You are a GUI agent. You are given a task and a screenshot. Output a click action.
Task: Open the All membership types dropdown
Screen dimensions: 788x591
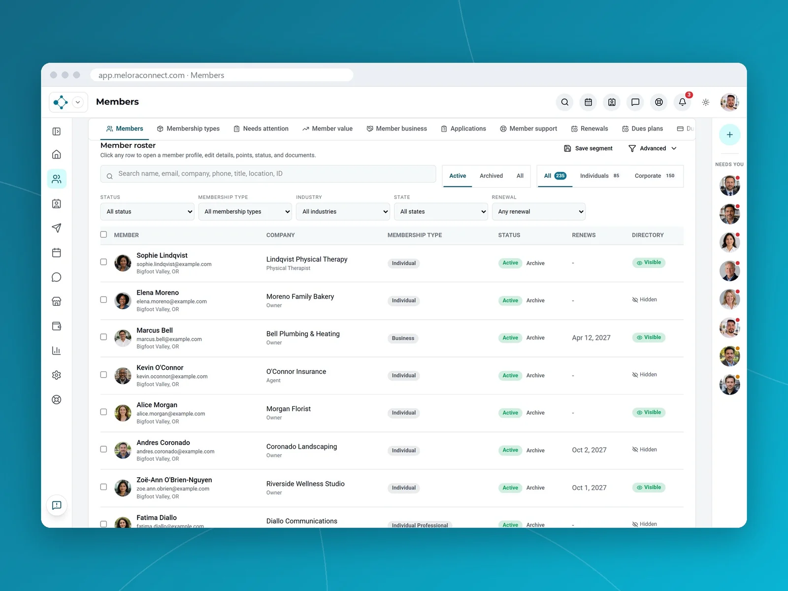[x=245, y=212]
